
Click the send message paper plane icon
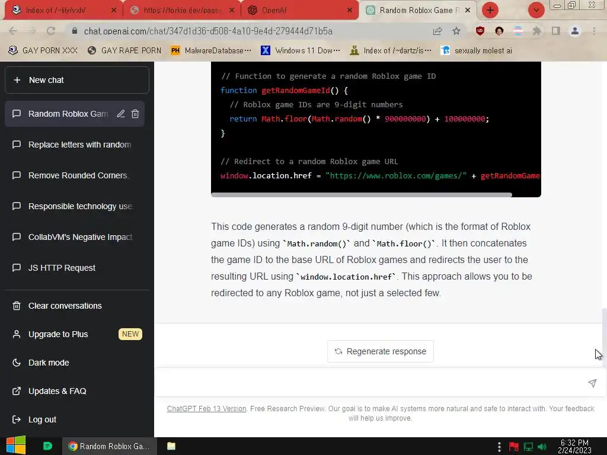point(592,383)
